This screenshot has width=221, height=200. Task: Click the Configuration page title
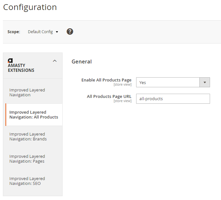tap(30, 7)
